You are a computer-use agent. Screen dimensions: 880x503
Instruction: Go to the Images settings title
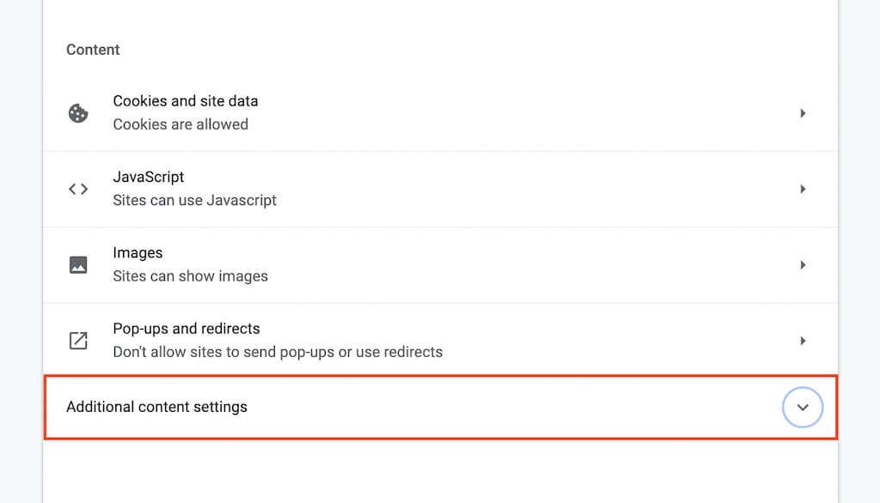pyautogui.click(x=137, y=253)
